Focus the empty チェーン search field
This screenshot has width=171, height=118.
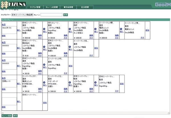(x=52, y=15)
